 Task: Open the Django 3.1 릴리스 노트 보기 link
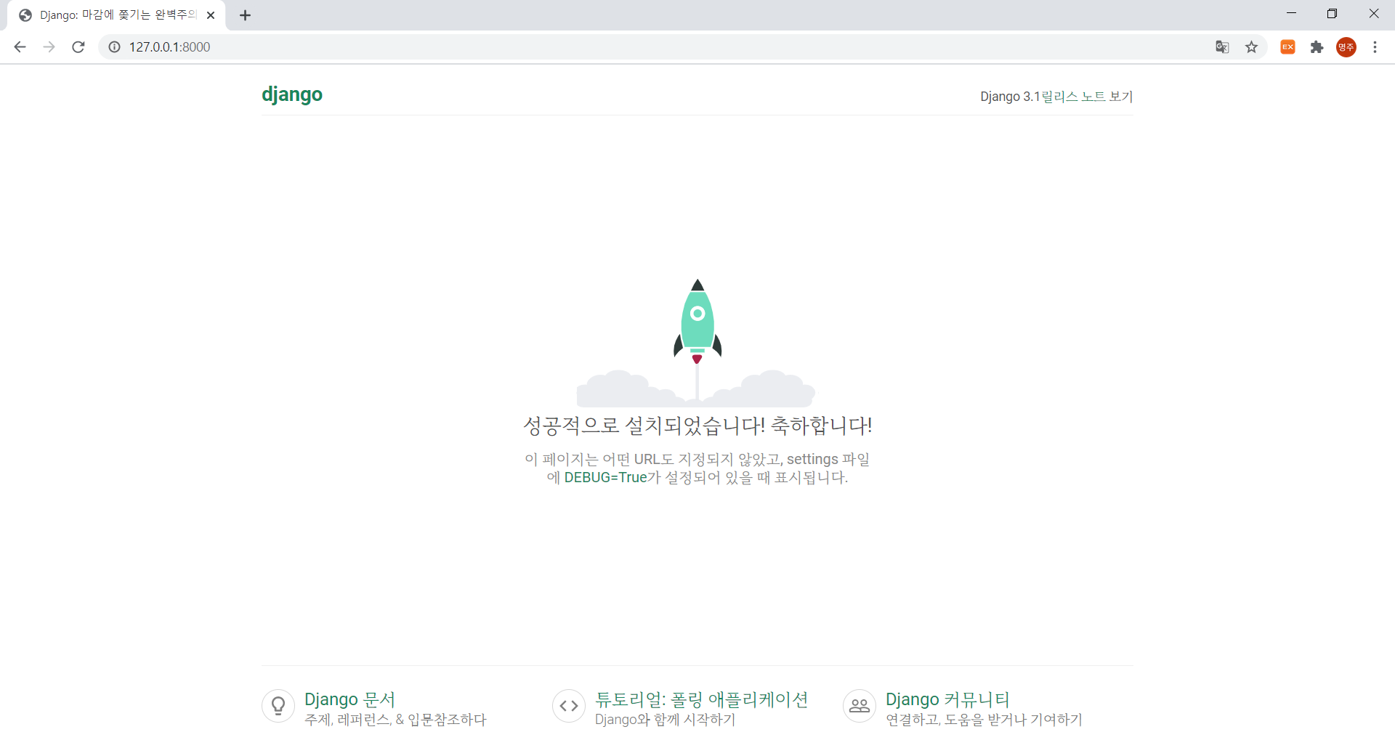[x=1056, y=96]
